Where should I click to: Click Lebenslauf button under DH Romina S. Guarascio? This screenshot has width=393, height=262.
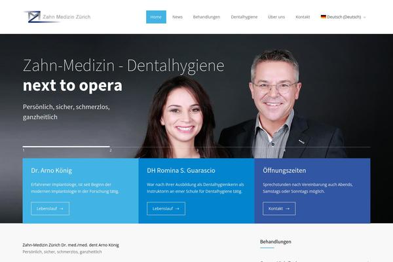tap(166, 208)
